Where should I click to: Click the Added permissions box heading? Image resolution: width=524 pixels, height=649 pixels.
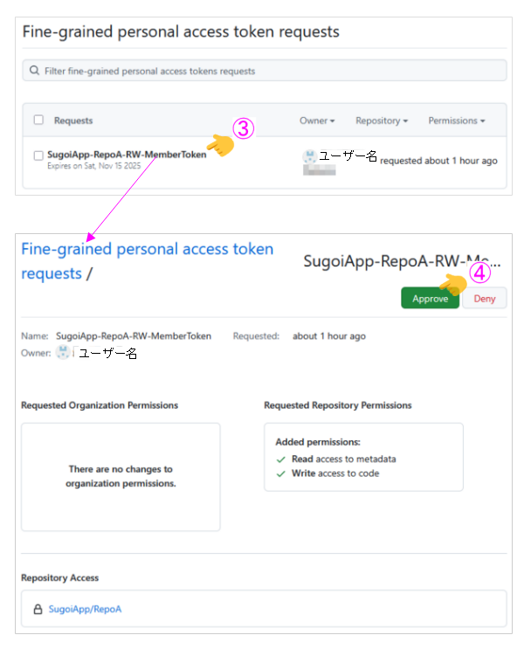317,443
